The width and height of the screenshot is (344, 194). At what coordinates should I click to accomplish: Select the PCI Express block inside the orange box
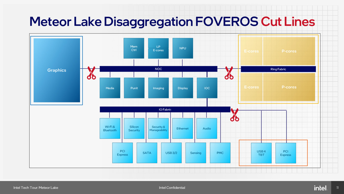[x=286, y=153]
